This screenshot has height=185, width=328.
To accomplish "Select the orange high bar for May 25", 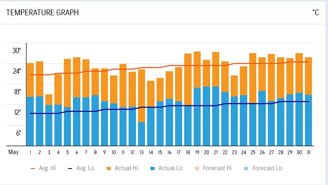I will pos(253,78).
